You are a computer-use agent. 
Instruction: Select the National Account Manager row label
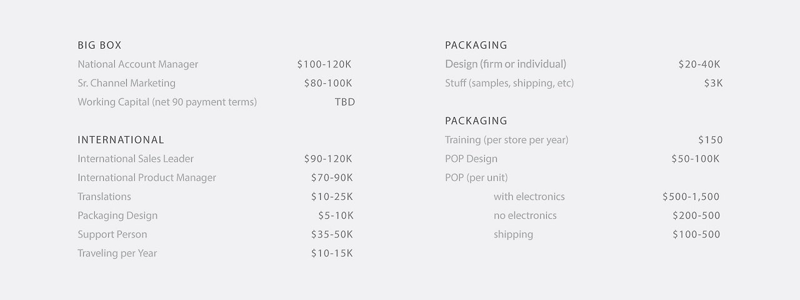pos(138,64)
